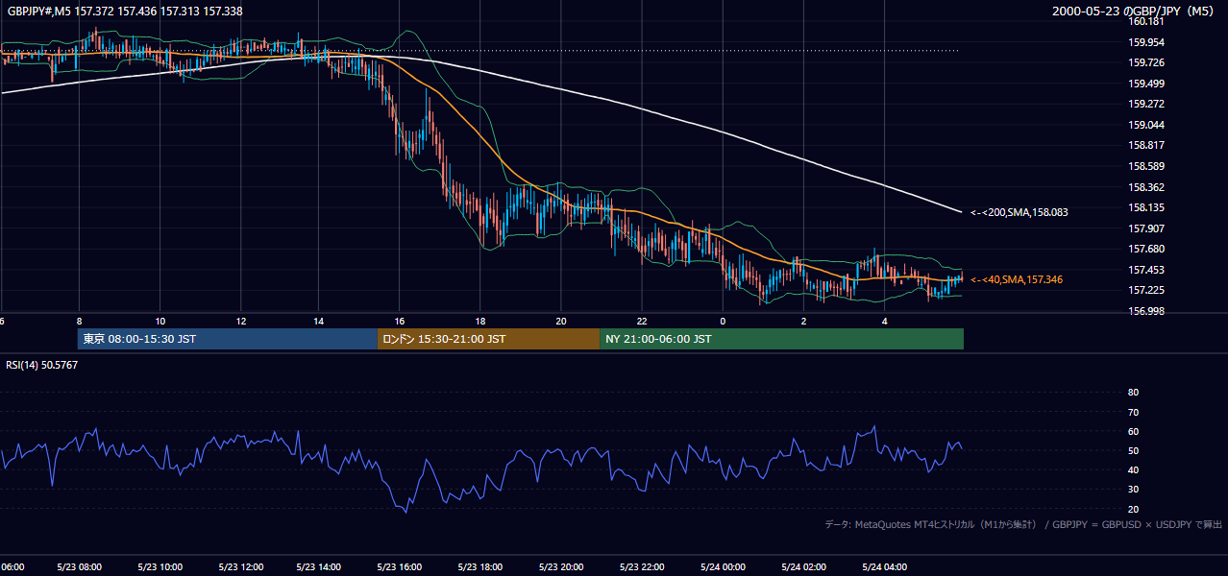Image resolution: width=1228 pixels, height=576 pixels.
Task: Click the 157.907 price axis label
Action: [x=1146, y=228]
